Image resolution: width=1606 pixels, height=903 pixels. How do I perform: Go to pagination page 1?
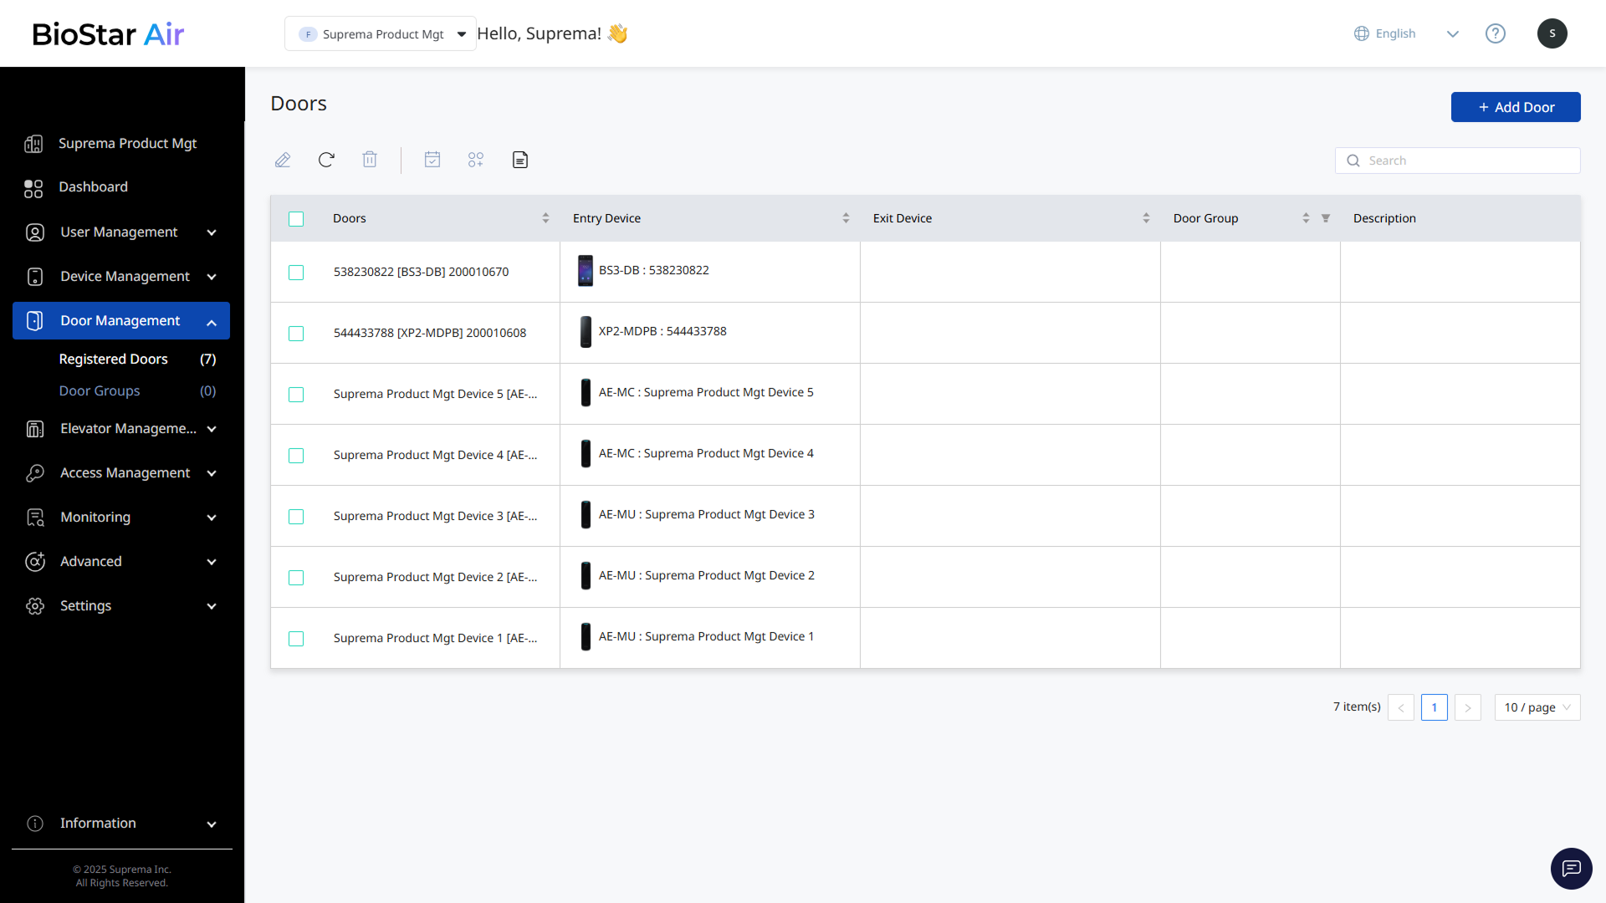[x=1434, y=707]
